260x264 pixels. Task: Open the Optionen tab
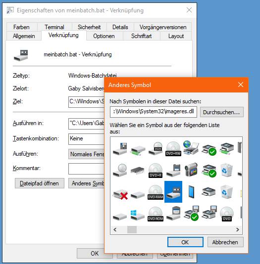tap(104, 36)
